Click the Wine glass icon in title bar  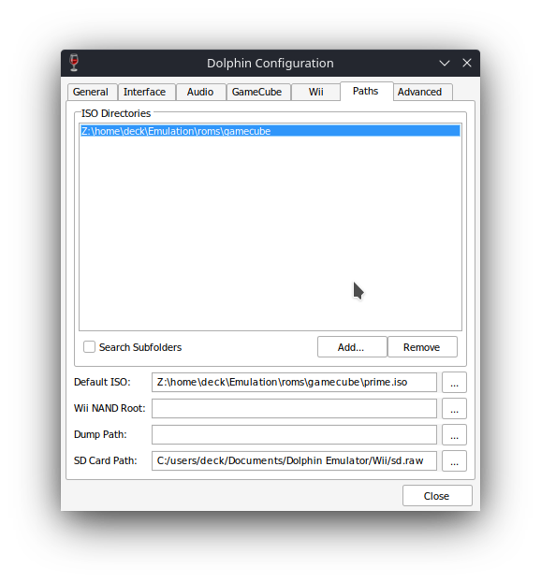point(74,63)
